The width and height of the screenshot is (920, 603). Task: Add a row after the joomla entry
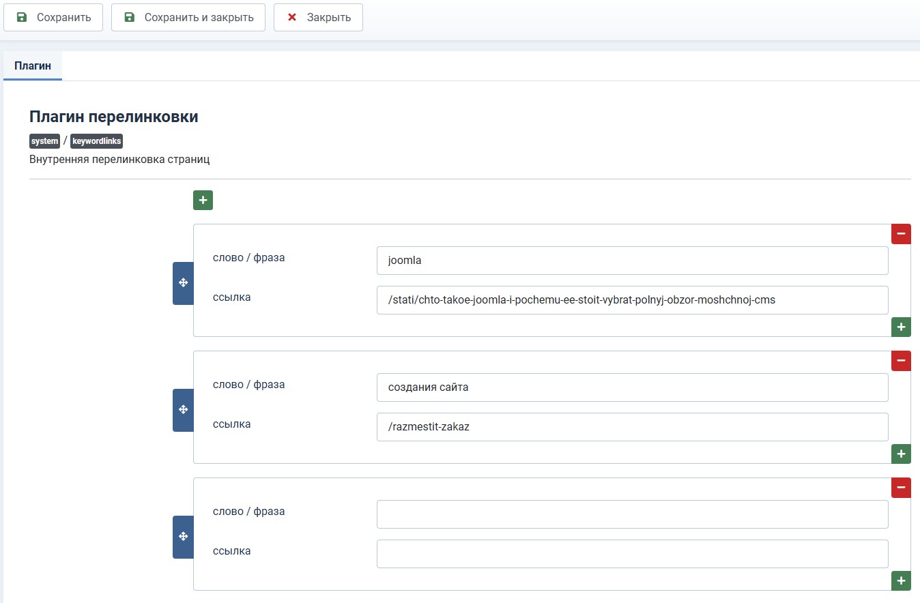click(901, 327)
